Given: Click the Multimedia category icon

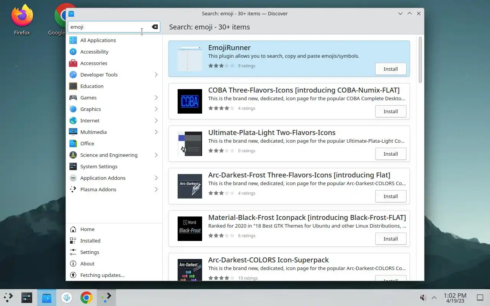Looking at the screenshot, I should click(73, 132).
